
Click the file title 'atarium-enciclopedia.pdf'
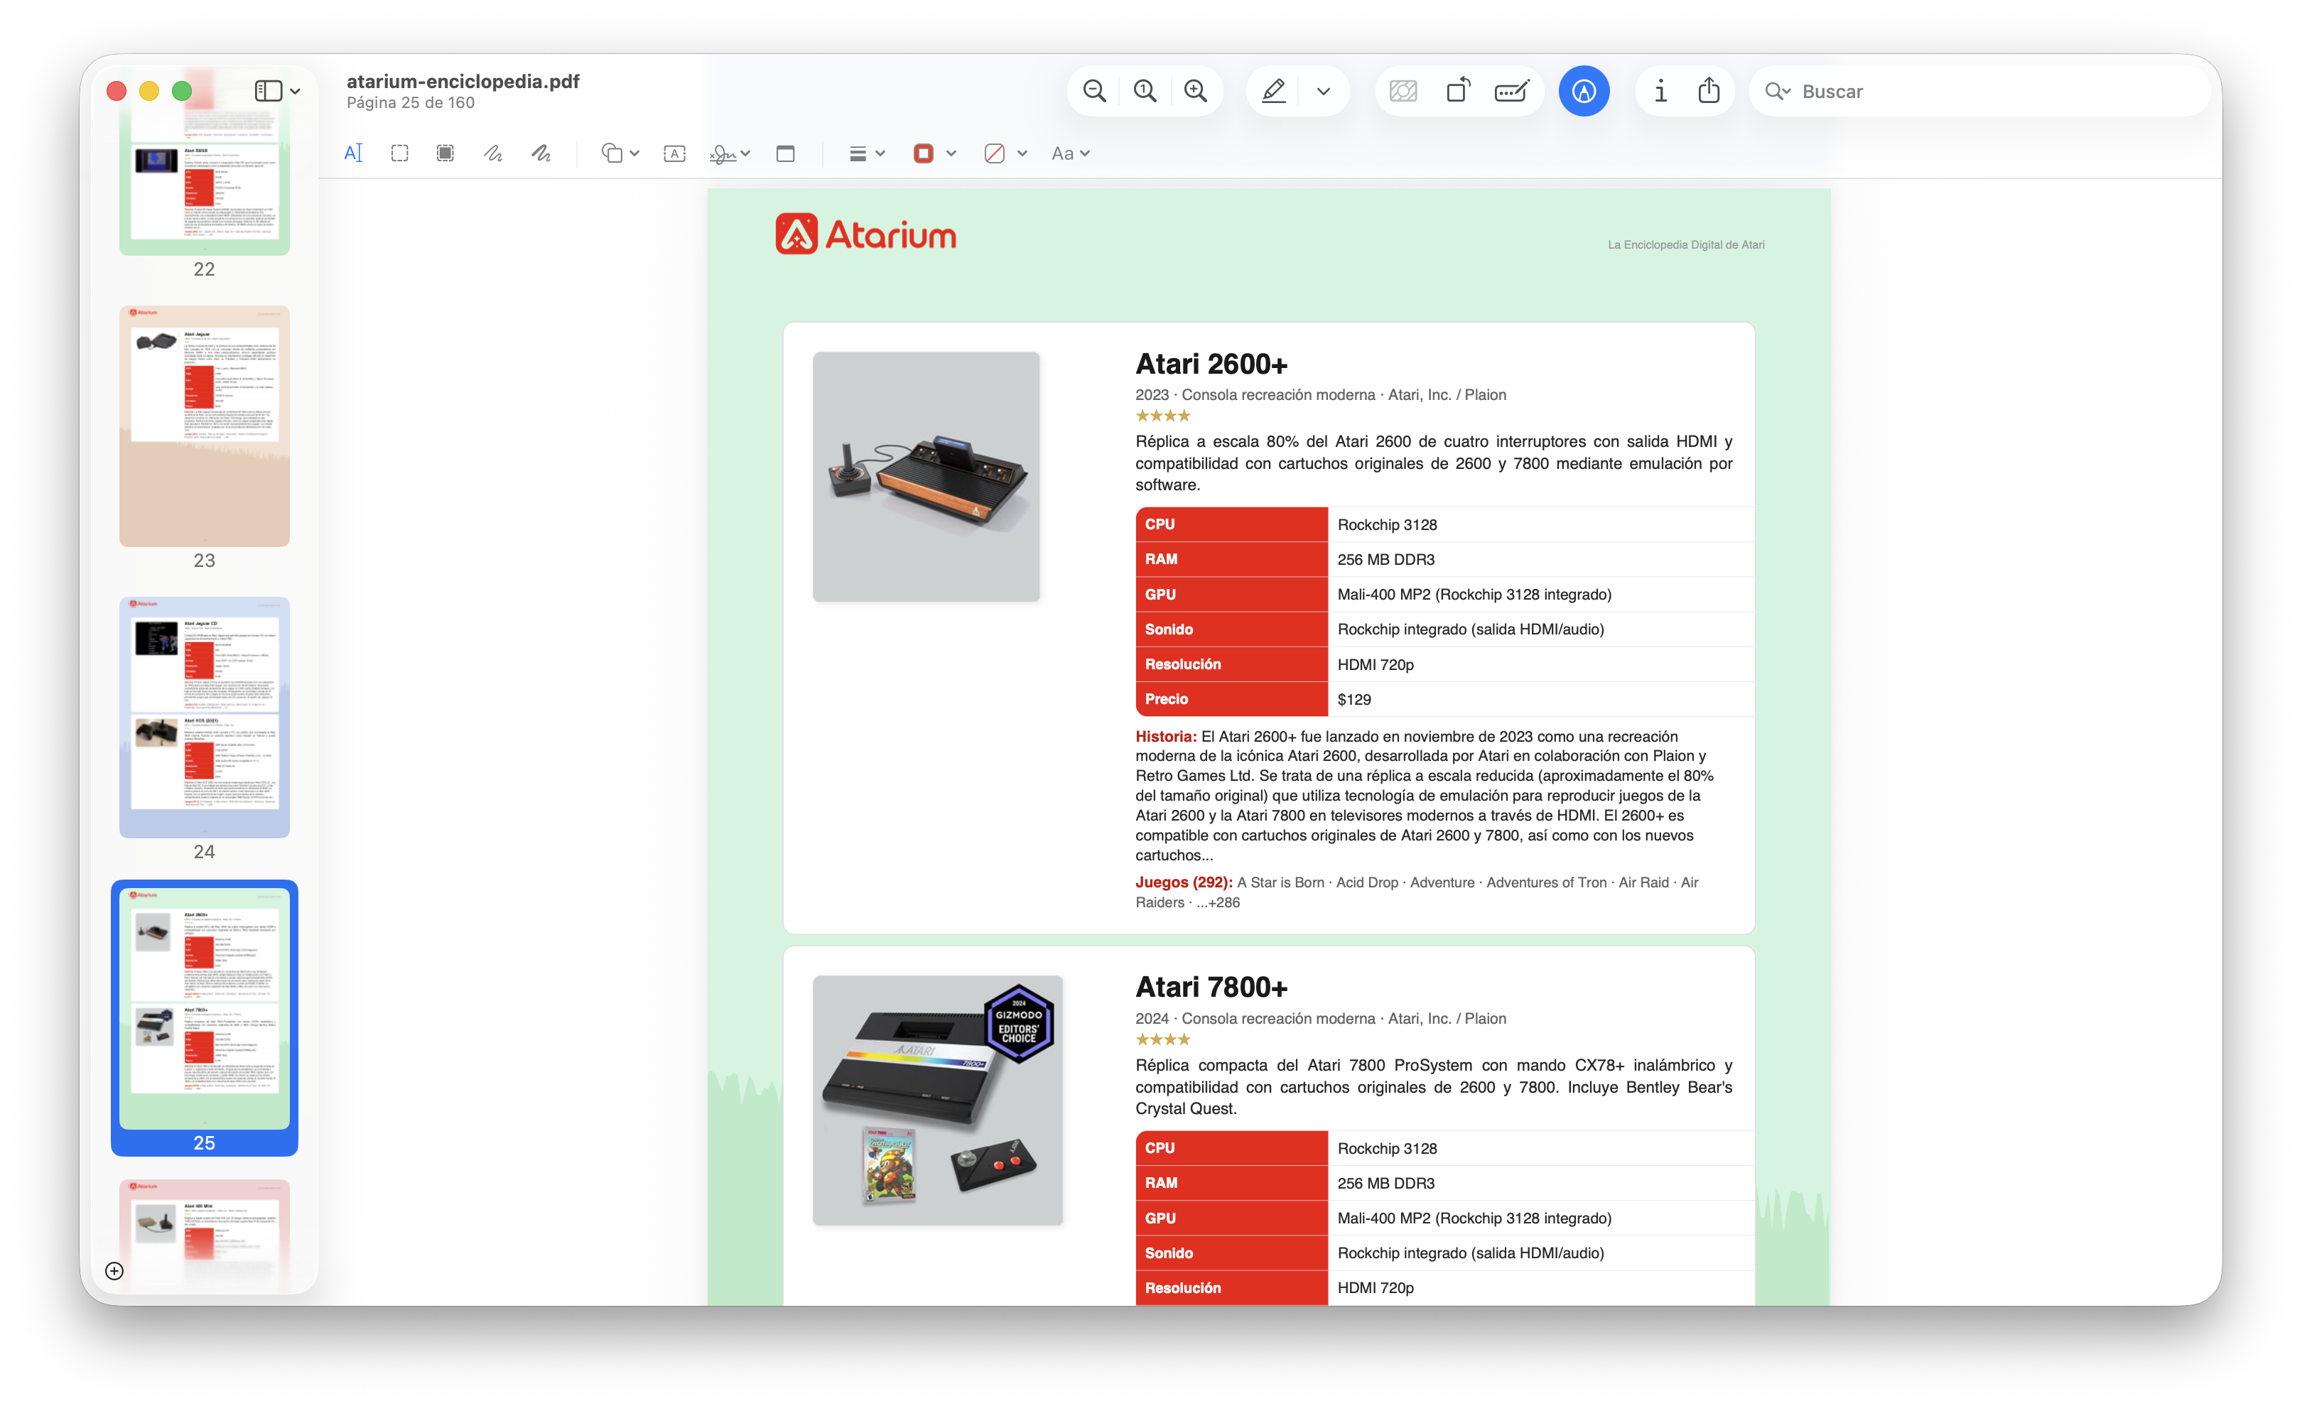tap(463, 81)
